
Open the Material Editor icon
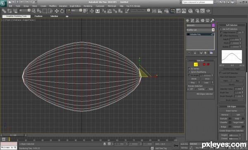191,11
